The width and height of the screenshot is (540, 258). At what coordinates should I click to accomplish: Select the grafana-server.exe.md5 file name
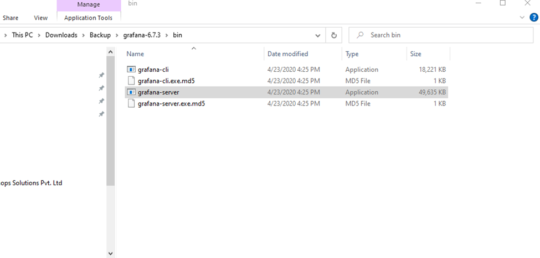click(172, 104)
